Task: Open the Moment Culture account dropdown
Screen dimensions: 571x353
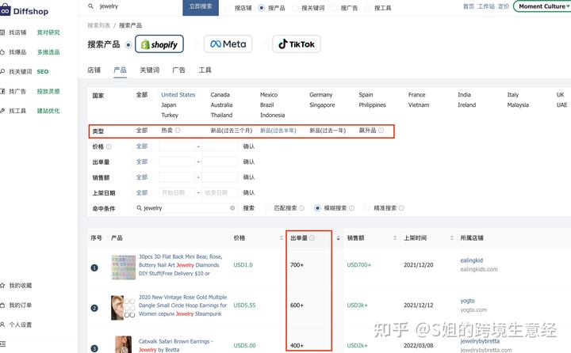Action: click(x=542, y=6)
